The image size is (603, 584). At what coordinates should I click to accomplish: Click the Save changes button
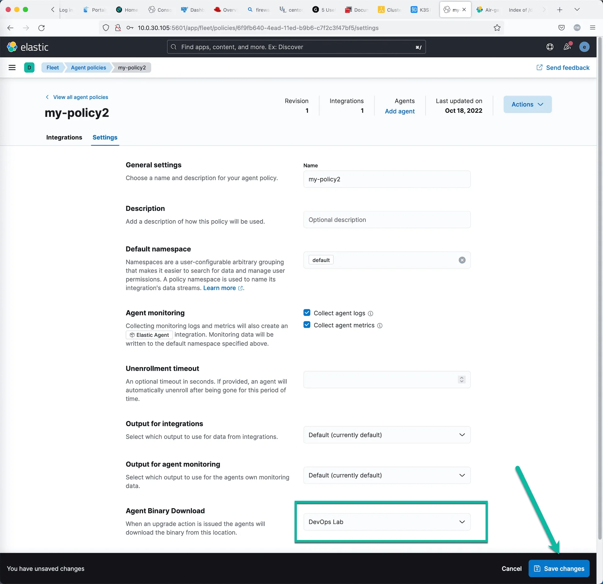[559, 569]
